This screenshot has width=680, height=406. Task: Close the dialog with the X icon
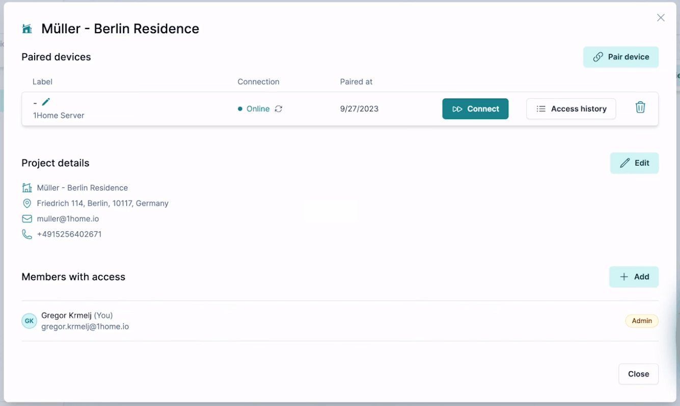[x=661, y=18]
